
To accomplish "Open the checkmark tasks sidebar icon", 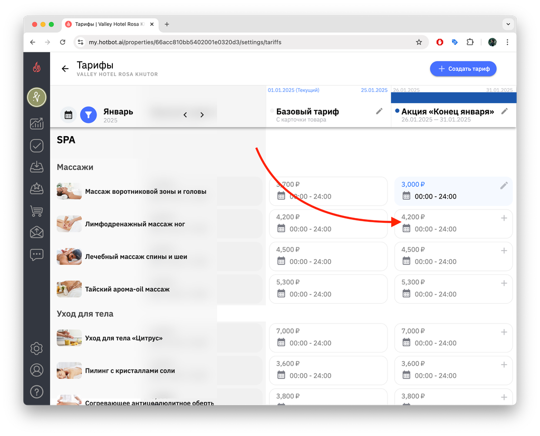I will [x=36, y=146].
